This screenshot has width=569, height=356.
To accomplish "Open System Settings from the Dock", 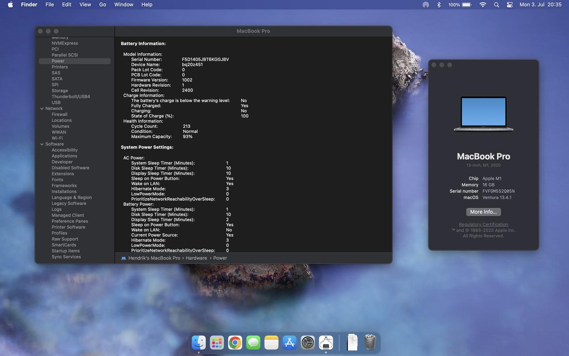I will [308, 342].
